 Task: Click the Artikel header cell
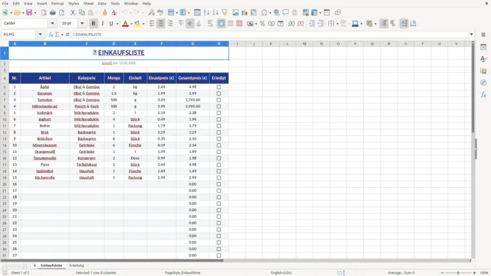45,78
